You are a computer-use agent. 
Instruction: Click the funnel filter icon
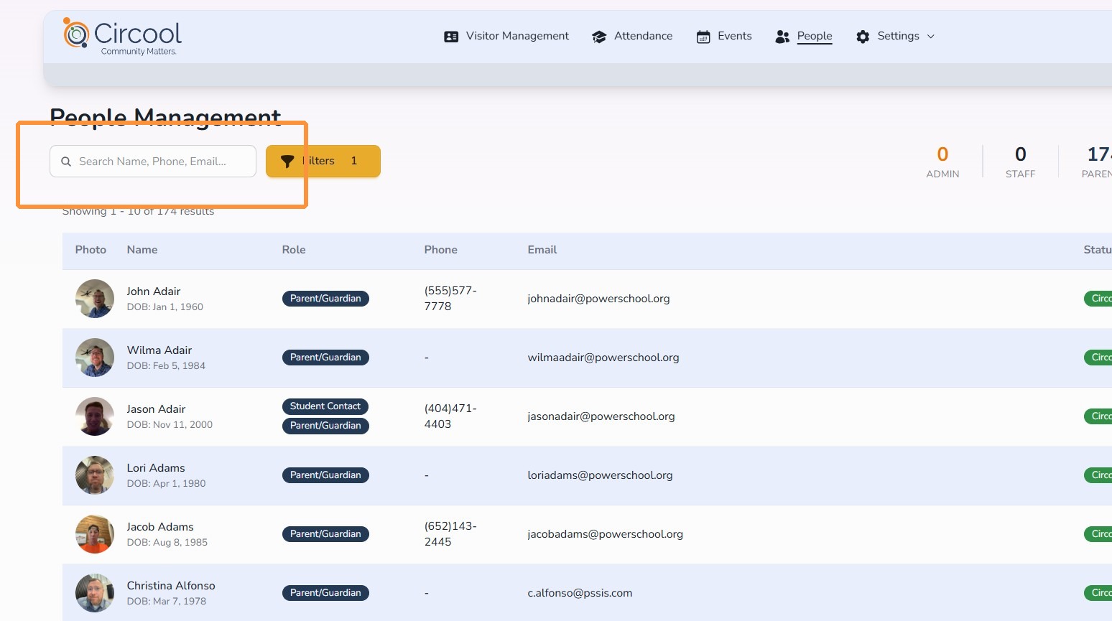[x=287, y=162]
